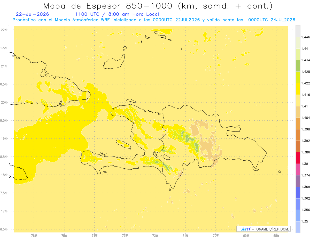Click the '76W' longitude label
Screen dimensions: 310x239
click(x=34, y=236)
